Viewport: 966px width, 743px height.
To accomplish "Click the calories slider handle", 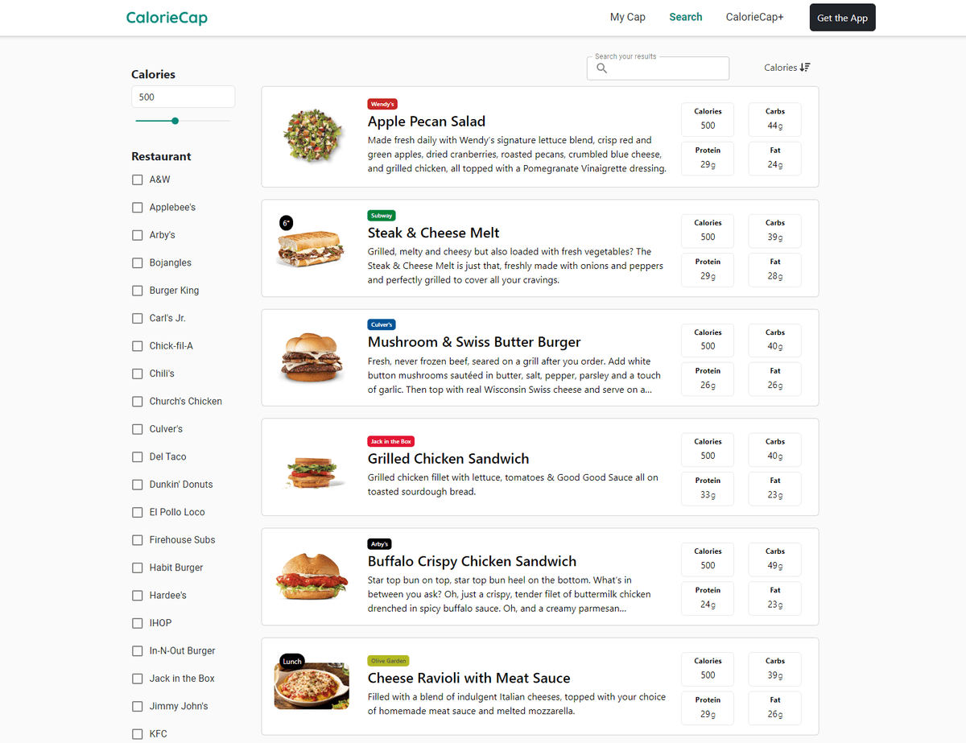I will pos(175,121).
